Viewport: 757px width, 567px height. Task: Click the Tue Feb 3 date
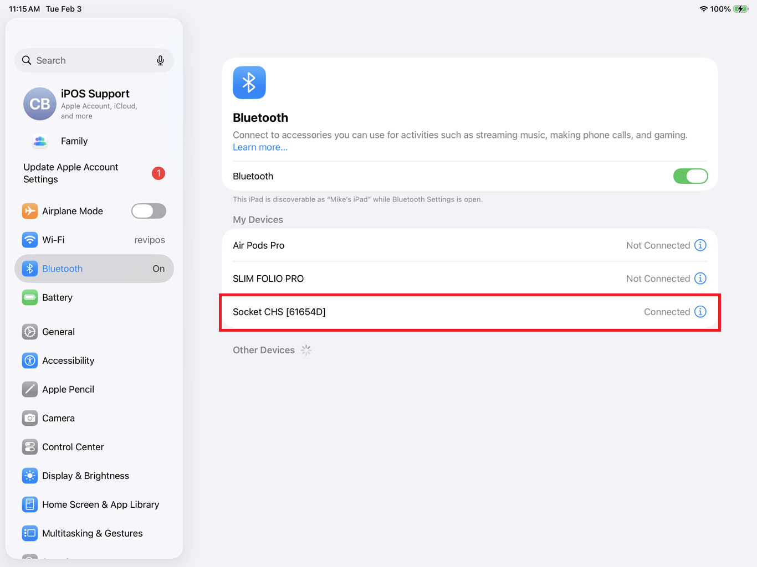click(64, 9)
